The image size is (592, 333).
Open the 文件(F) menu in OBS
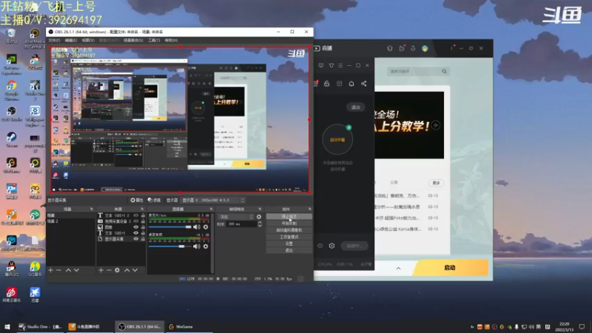[54, 40]
